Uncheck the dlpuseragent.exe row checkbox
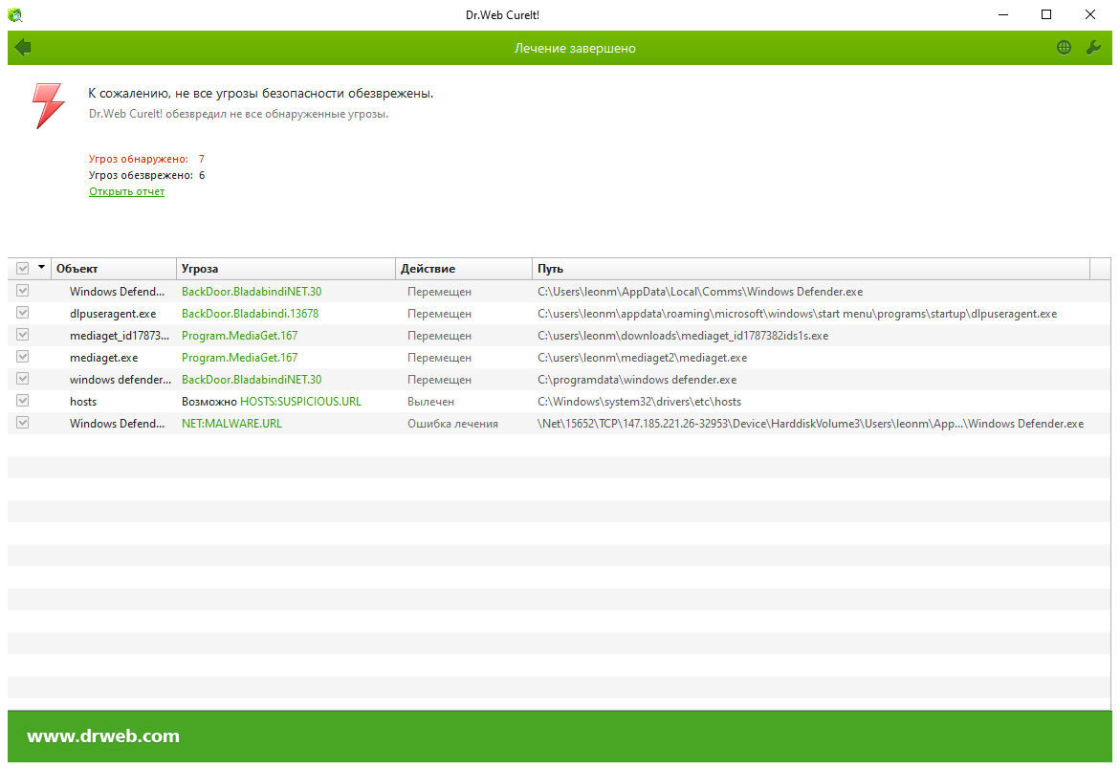1120x770 pixels. (23, 313)
